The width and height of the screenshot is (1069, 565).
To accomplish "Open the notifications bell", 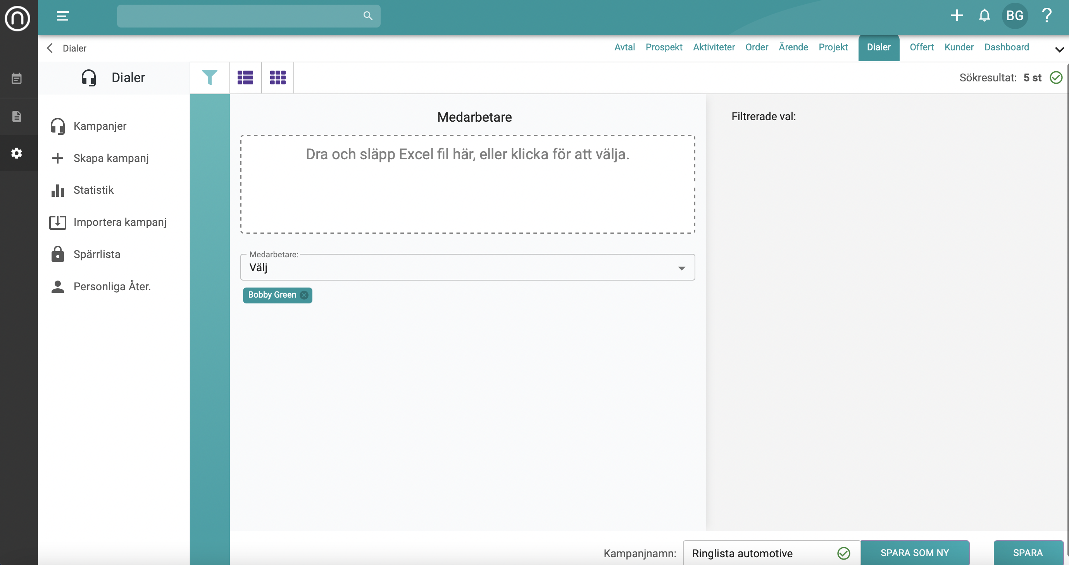I will [985, 16].
